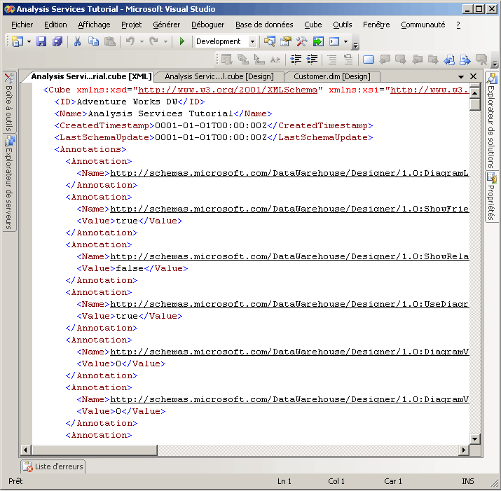Open the Explorateur de serveurs side panel
Image resolution: width=501 pixels, height=491 pixels.
[9, 182]
